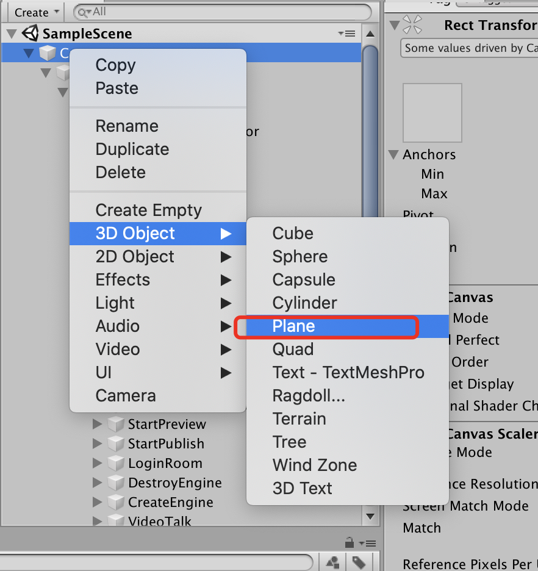Click the cube icon next to LoginRoom

click(x=115, y=463)
